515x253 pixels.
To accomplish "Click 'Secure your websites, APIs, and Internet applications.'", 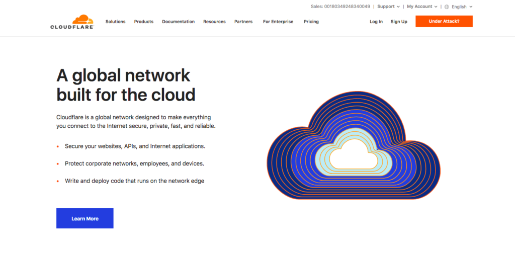I will tap(135, 146).
